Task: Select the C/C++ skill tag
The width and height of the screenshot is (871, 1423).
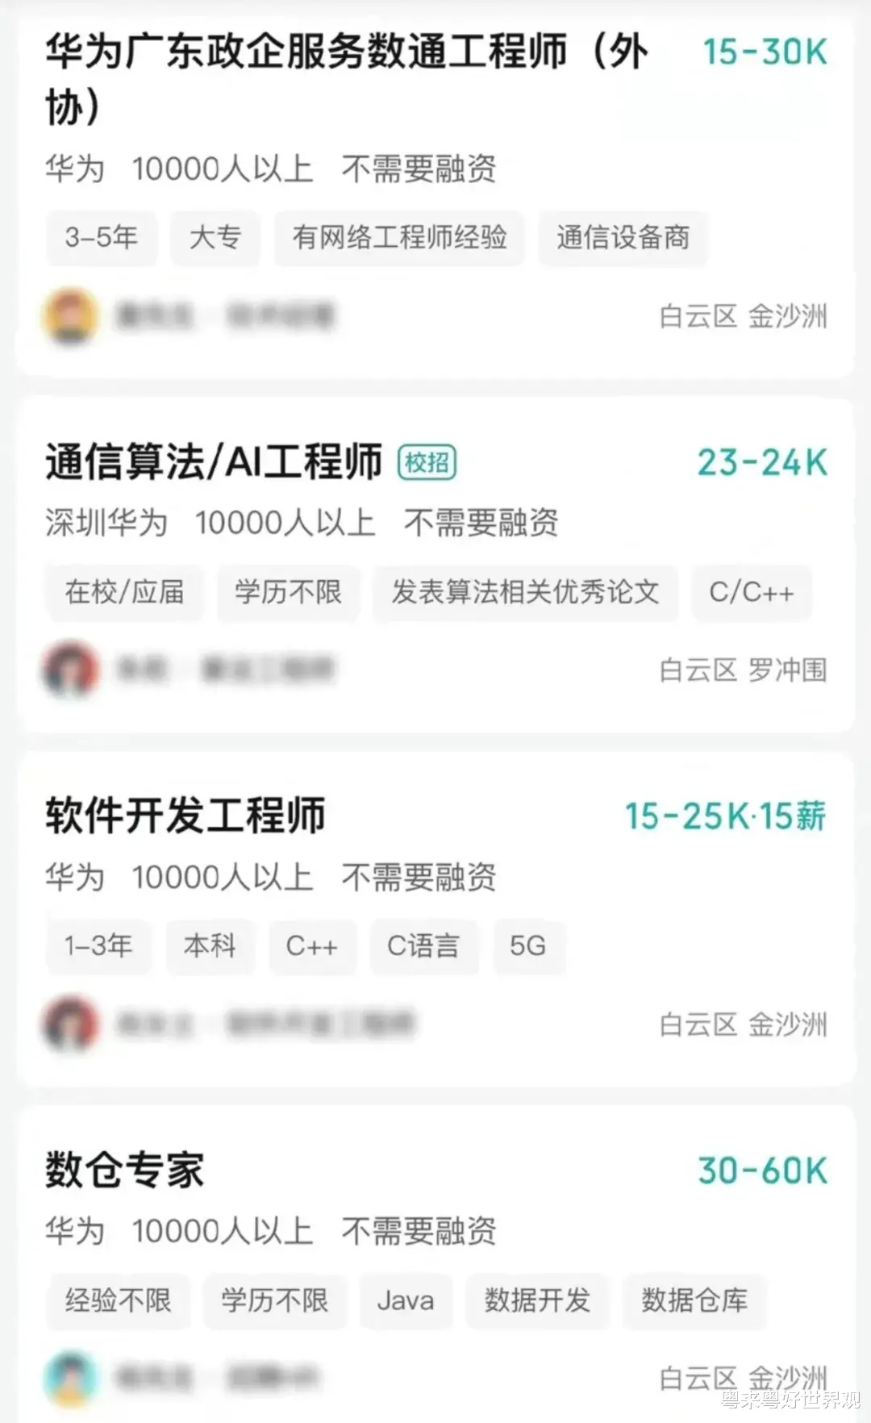Action: click(752, 592)
